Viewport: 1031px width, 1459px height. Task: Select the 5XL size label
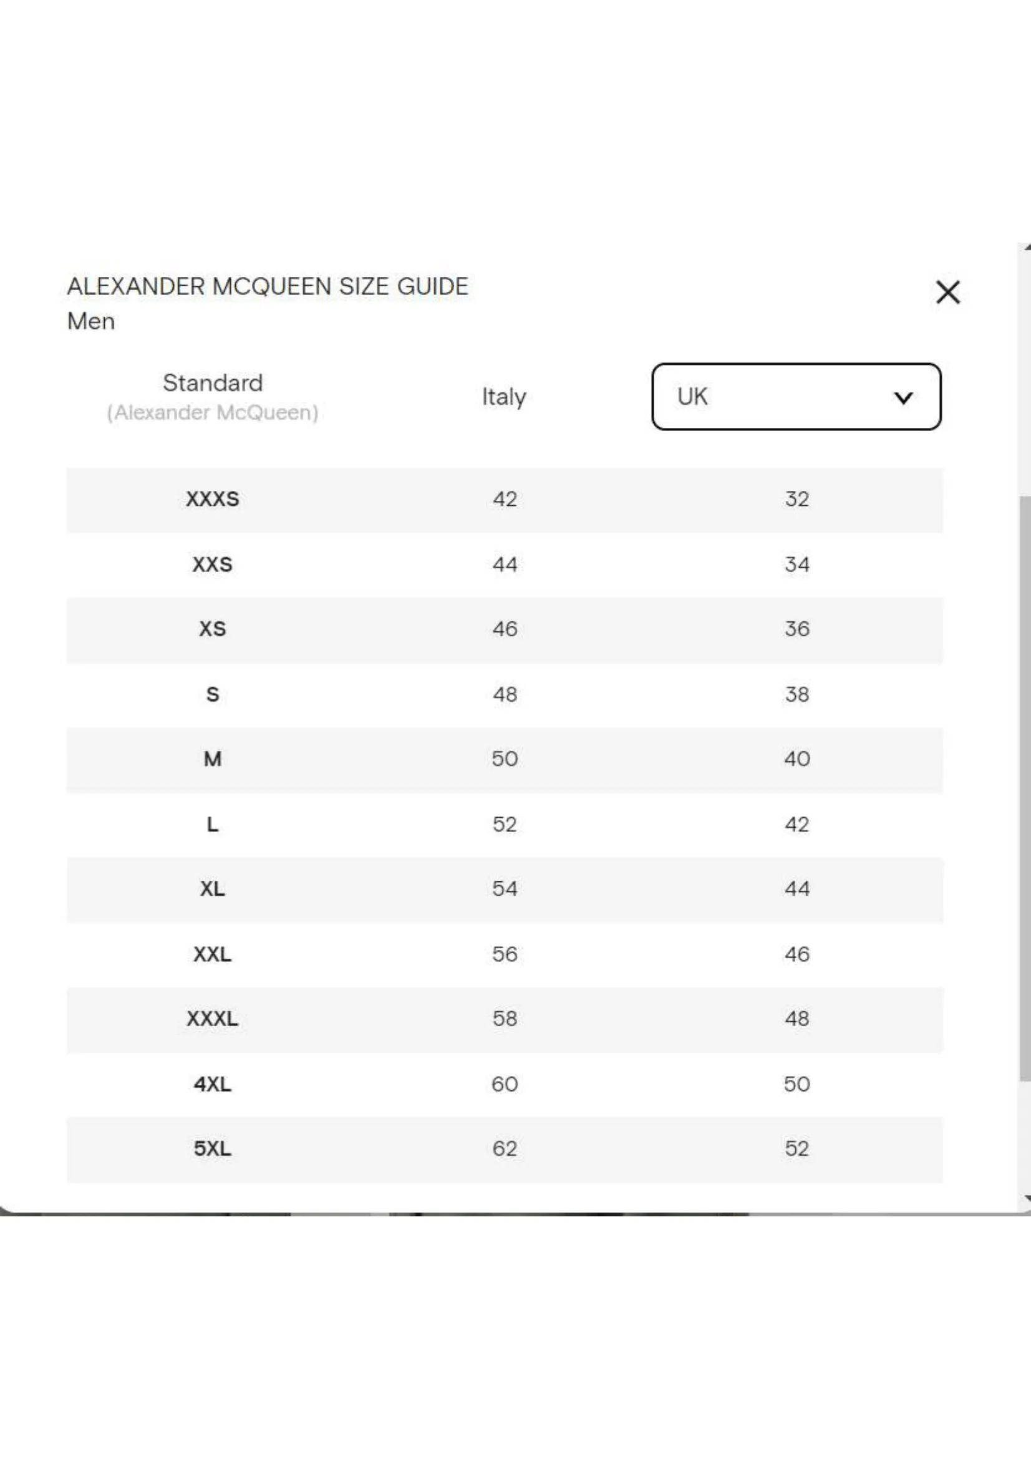(x=212, y=1149)
